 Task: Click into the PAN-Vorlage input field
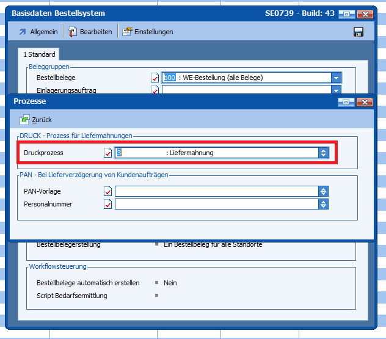(x=216, y=192)
